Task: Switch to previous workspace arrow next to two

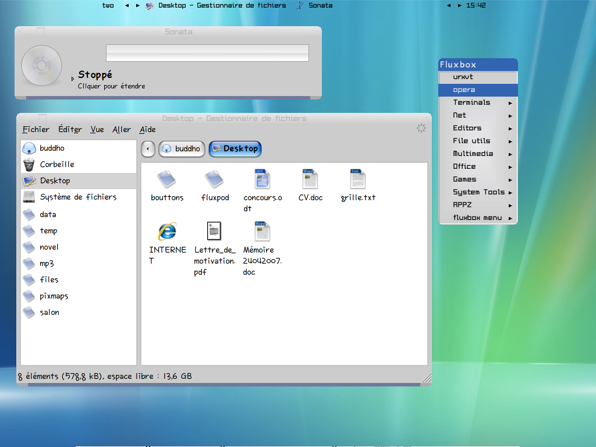Action: 126,5
